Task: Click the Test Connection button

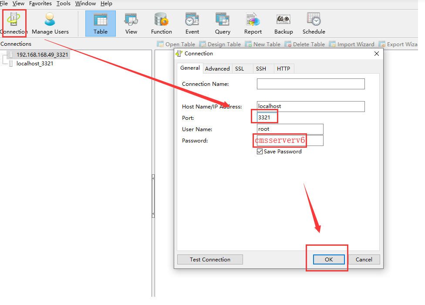Action: 210,259
